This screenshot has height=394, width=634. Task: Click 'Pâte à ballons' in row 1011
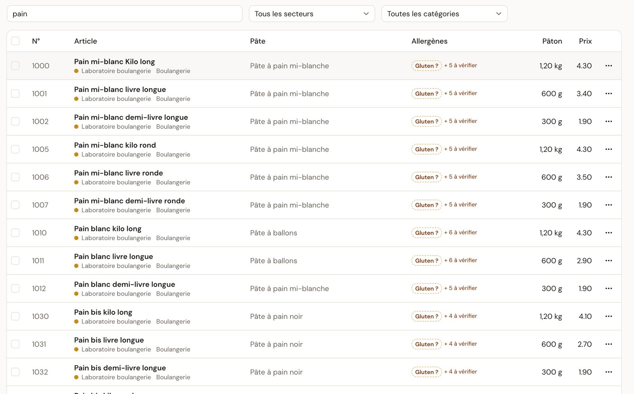tap(273, 261)
